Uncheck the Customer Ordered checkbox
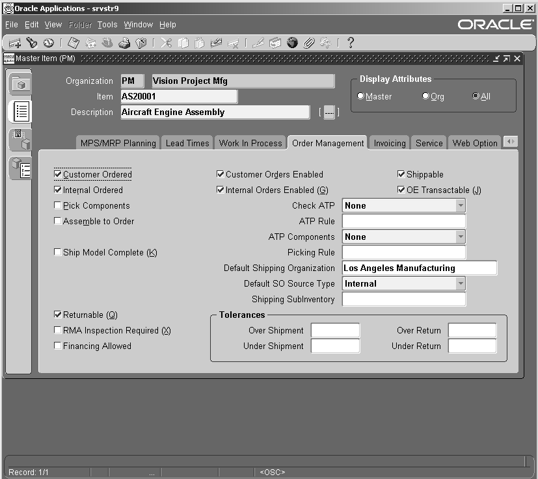538x479 pixels. (58, 174)
